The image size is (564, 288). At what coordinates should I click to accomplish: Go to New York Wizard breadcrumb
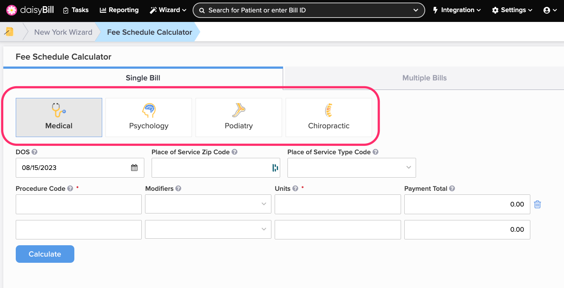click(63, 32)
